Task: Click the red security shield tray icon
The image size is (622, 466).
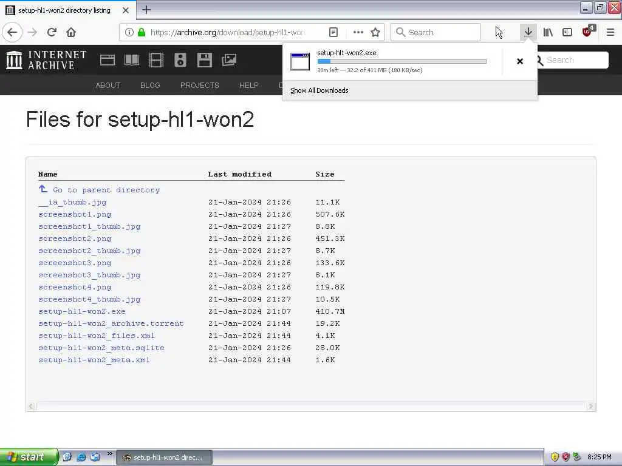Action: coord(566,457)
